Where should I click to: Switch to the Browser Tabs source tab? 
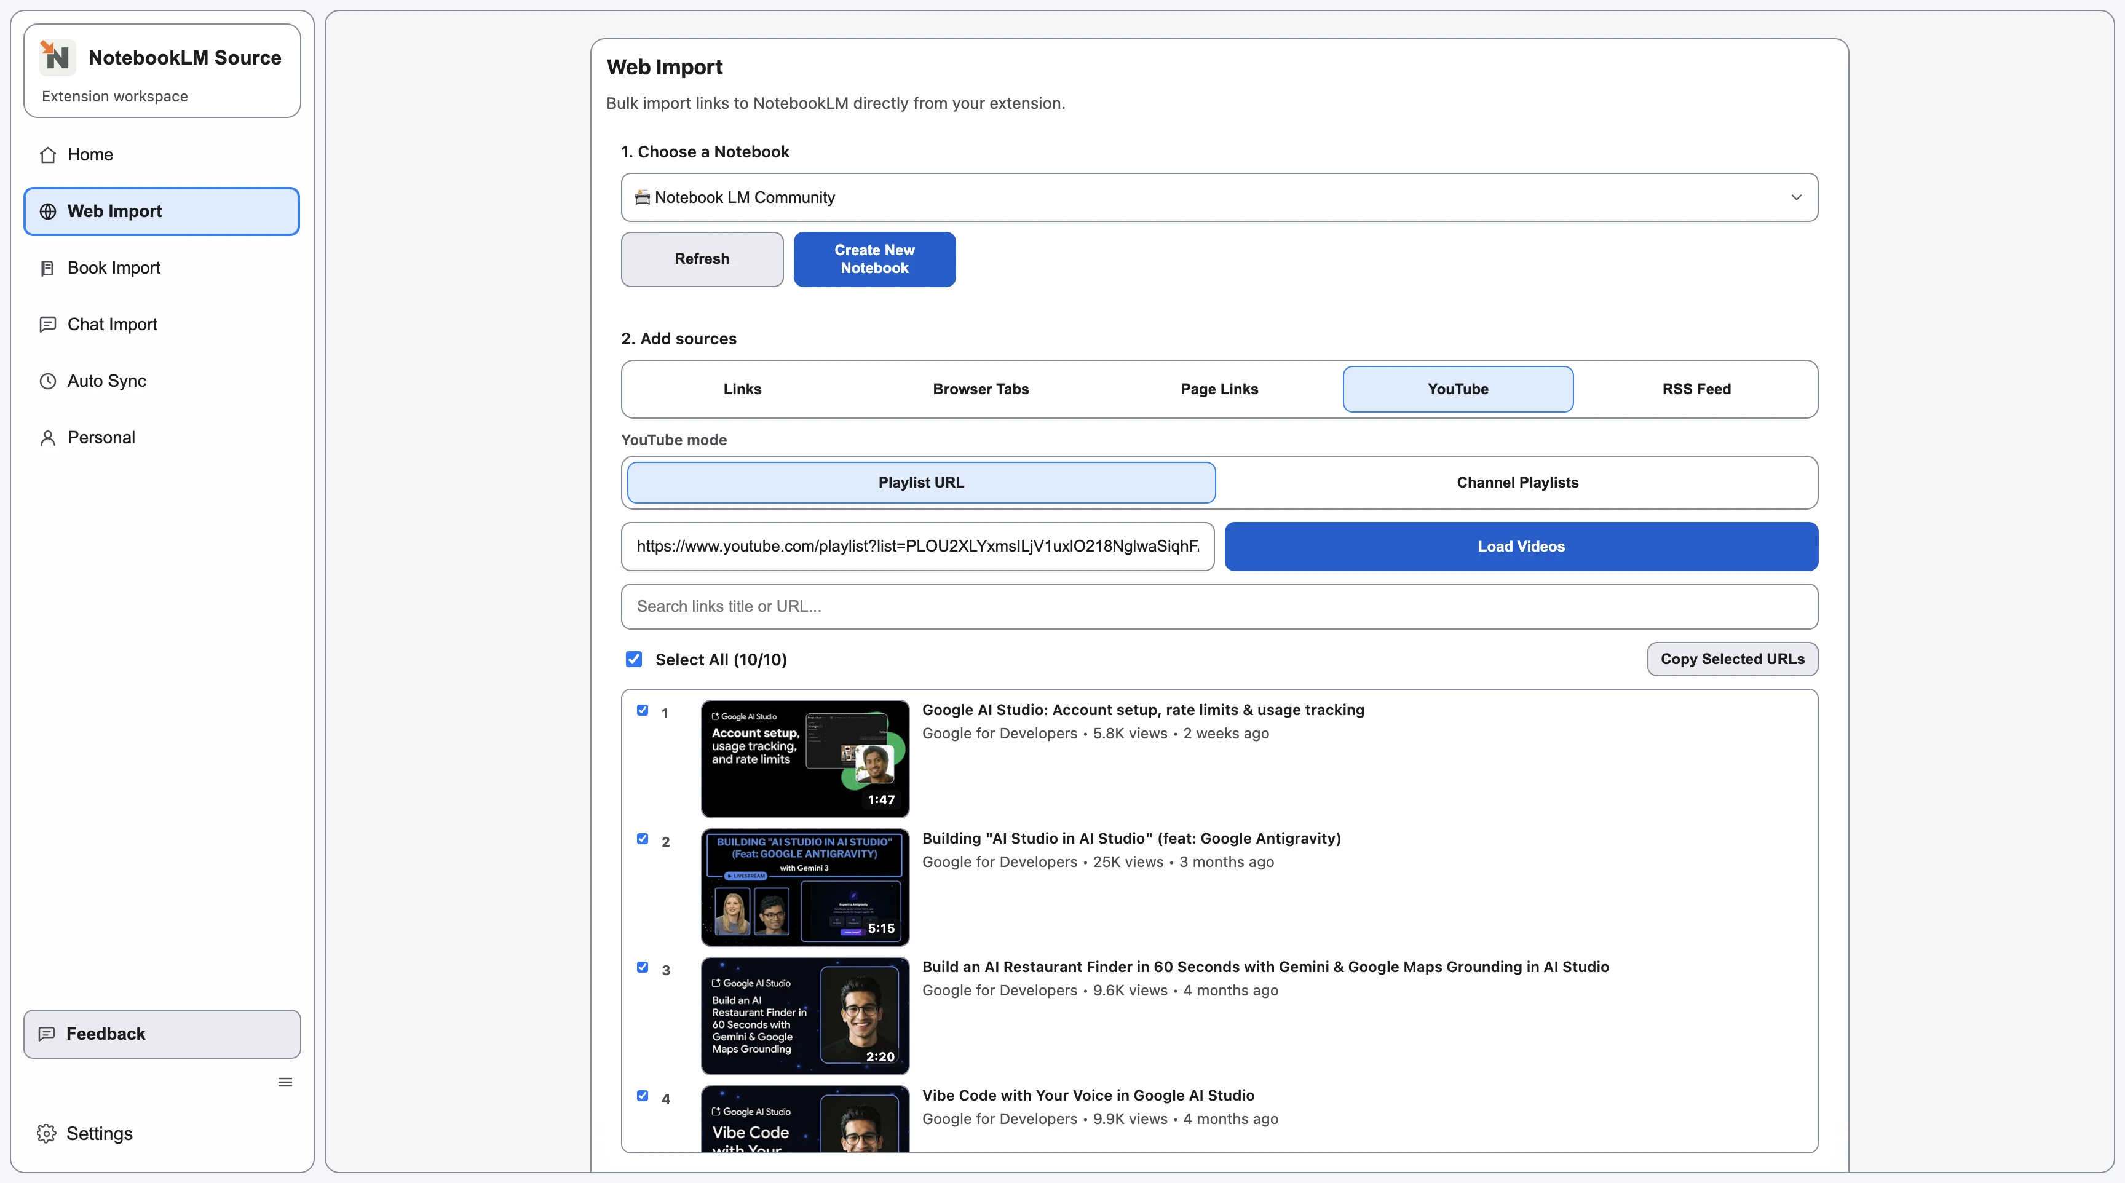(x=981, y=389)
